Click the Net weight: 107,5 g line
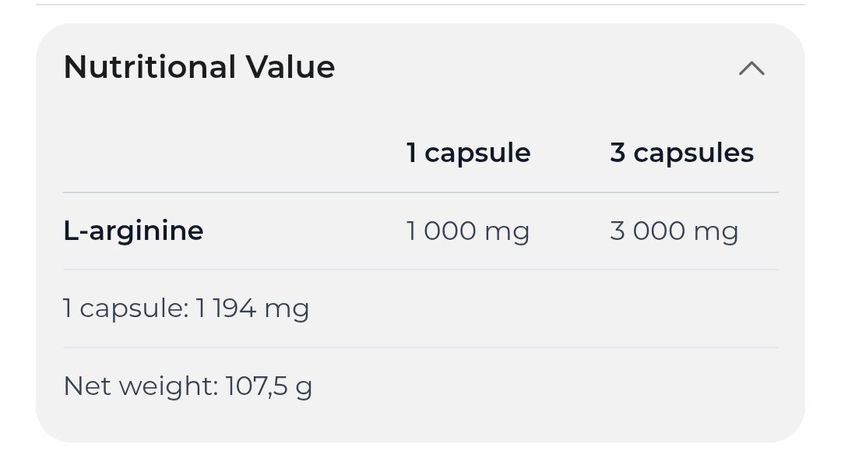The width and height of the screenshot is (841, 455). [x=188, y=386]
